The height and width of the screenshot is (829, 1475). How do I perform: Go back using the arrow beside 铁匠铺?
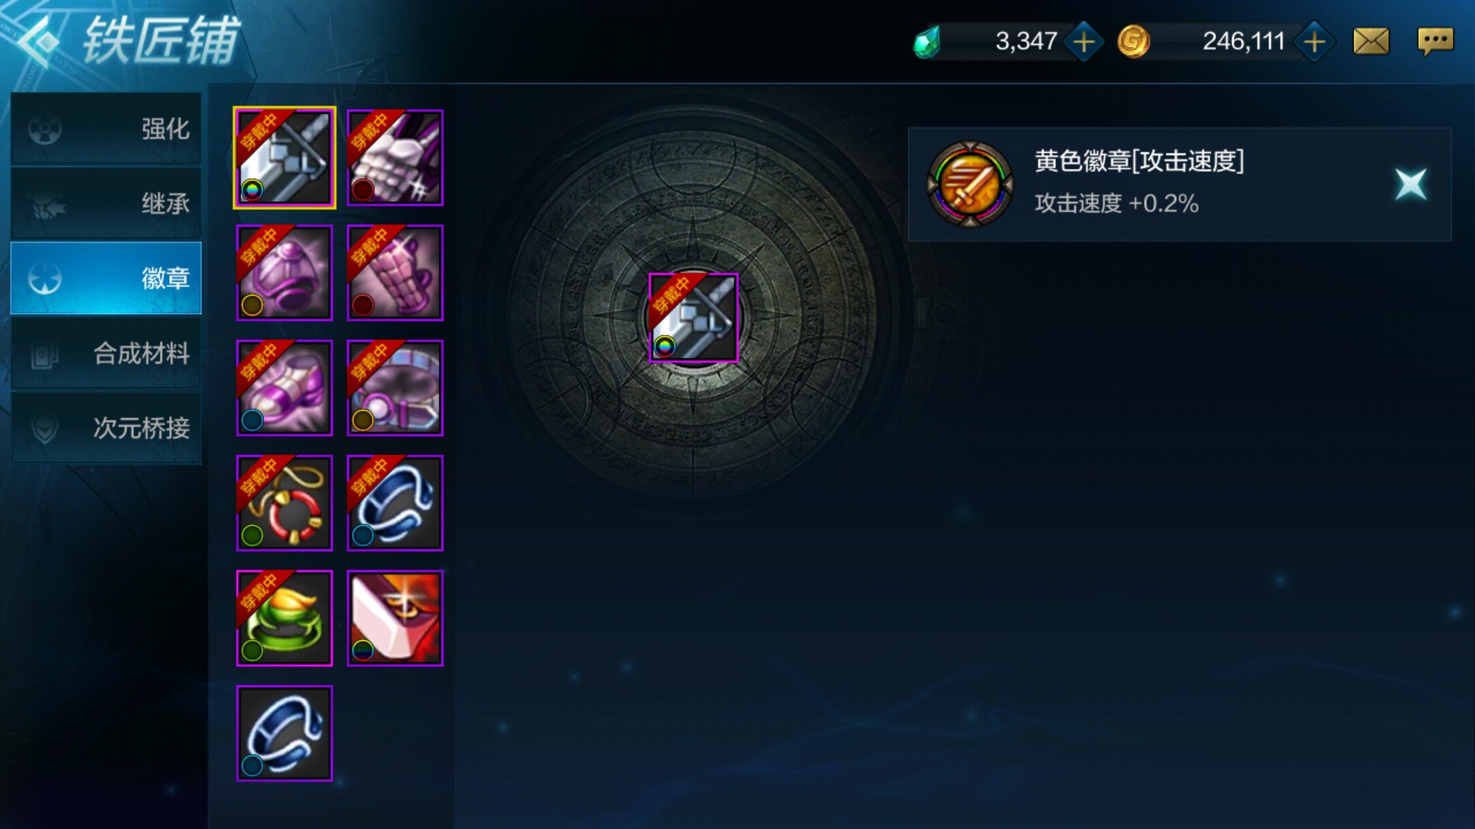[x=38, y=41]
